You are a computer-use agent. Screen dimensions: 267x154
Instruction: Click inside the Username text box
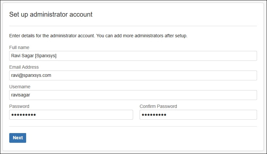[133, 95]
